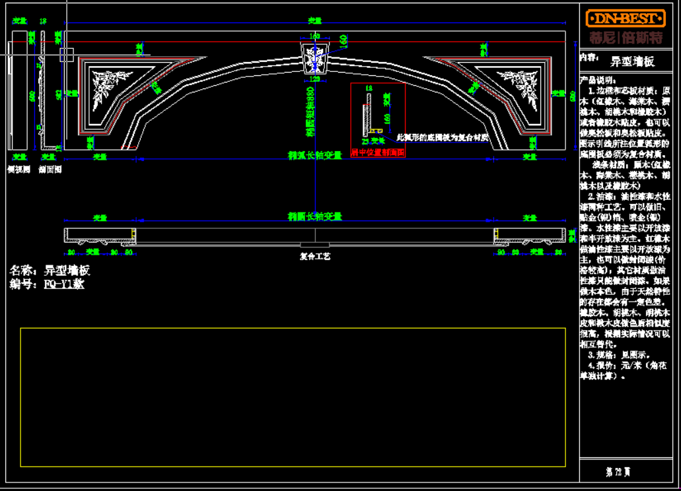Click the page number 第 22 页

[x=618, y=471]
